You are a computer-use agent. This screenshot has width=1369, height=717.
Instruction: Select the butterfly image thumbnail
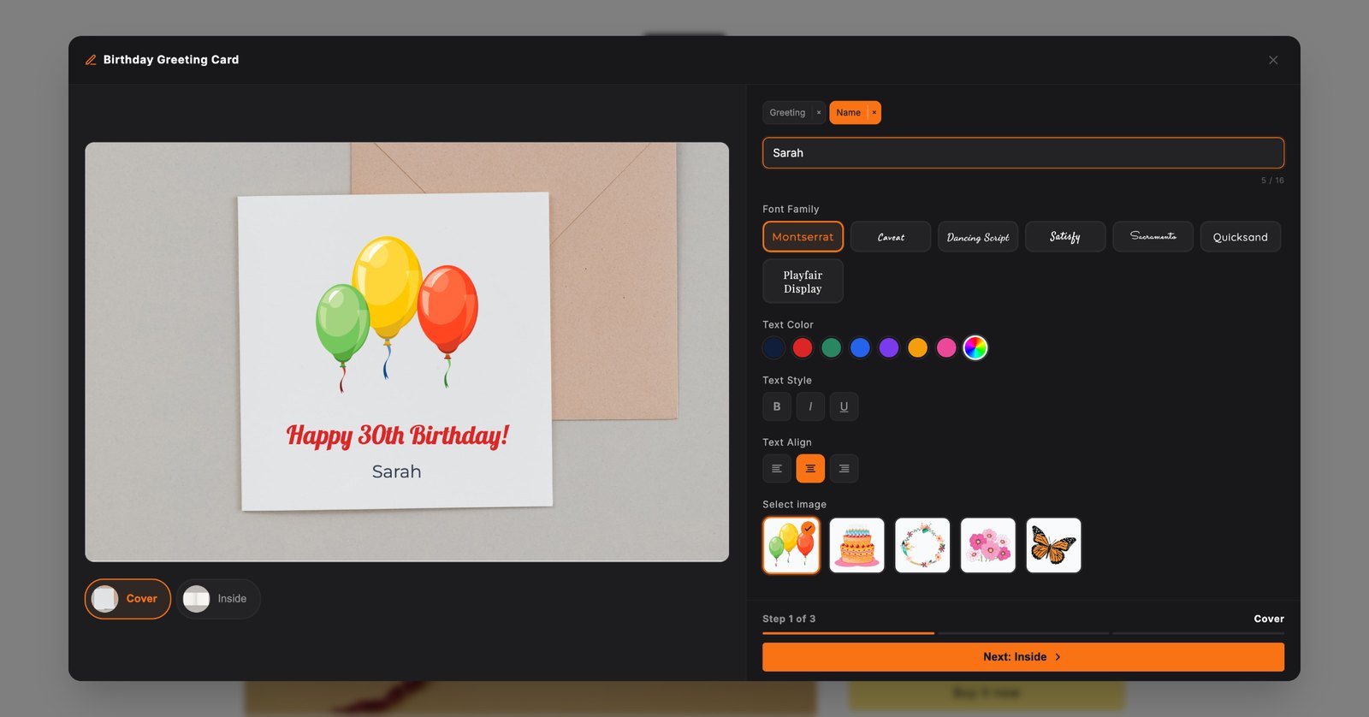1053,545
